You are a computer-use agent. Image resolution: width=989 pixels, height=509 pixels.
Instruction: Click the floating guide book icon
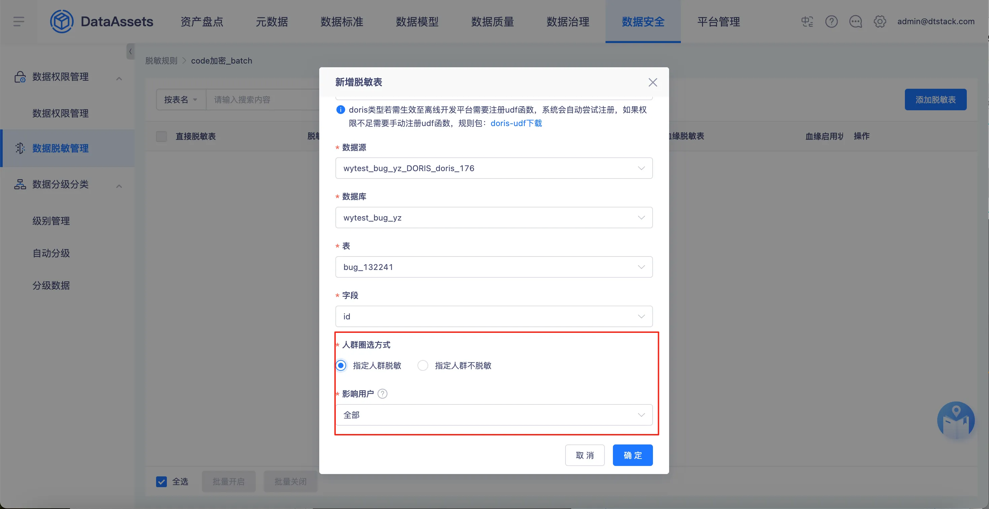pyautogui.click(x=955, y=420)
